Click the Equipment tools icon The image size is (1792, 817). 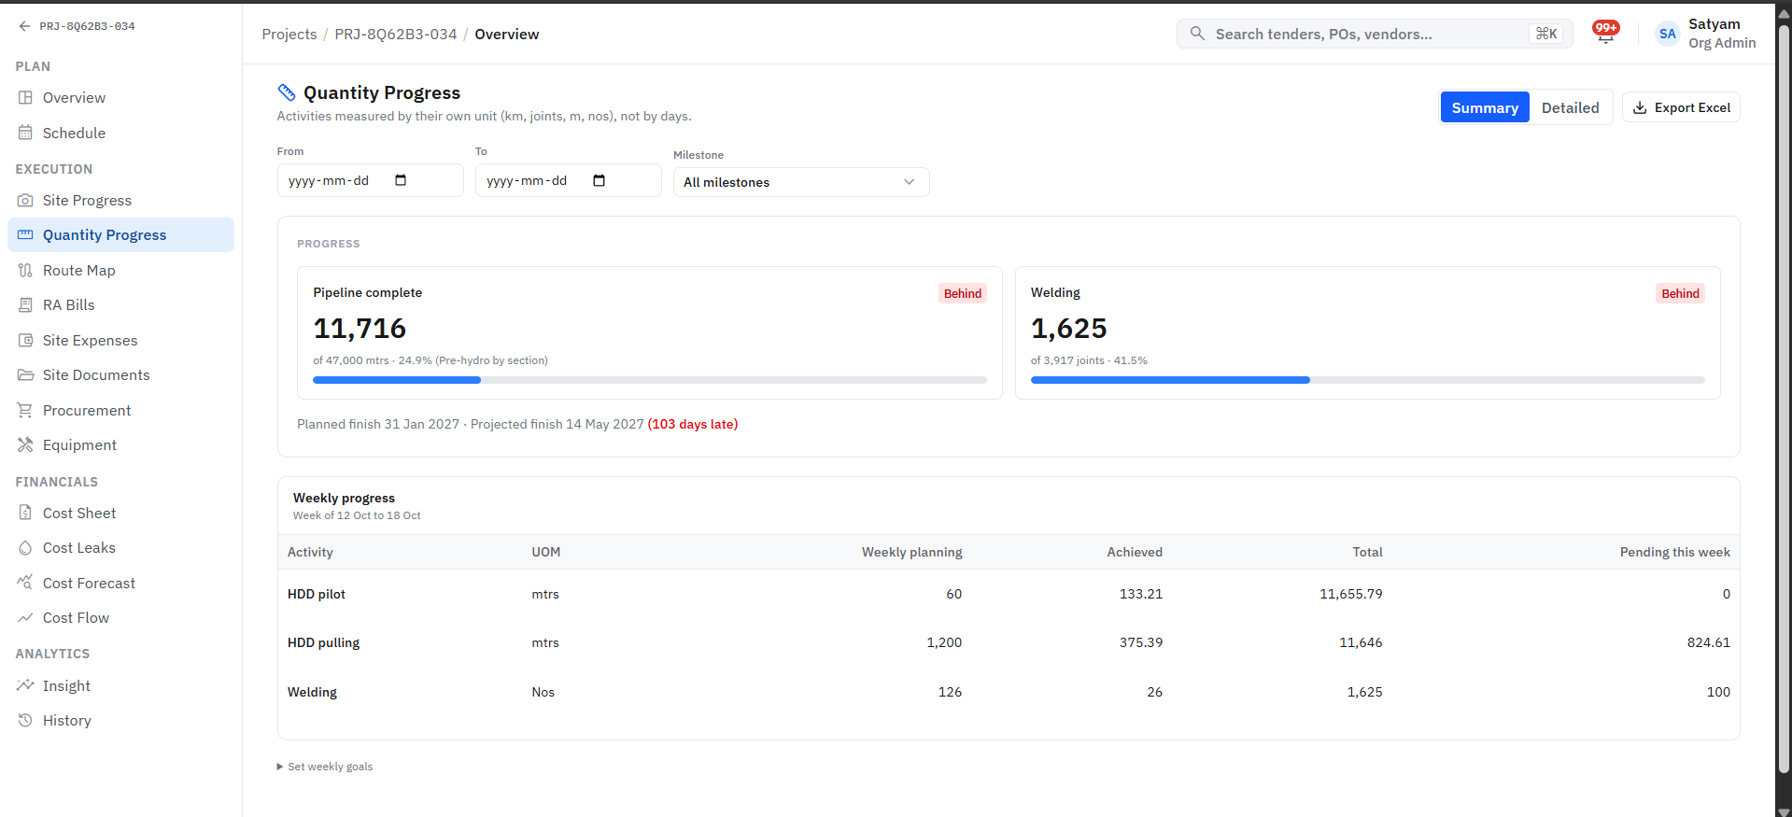[25, 444]
